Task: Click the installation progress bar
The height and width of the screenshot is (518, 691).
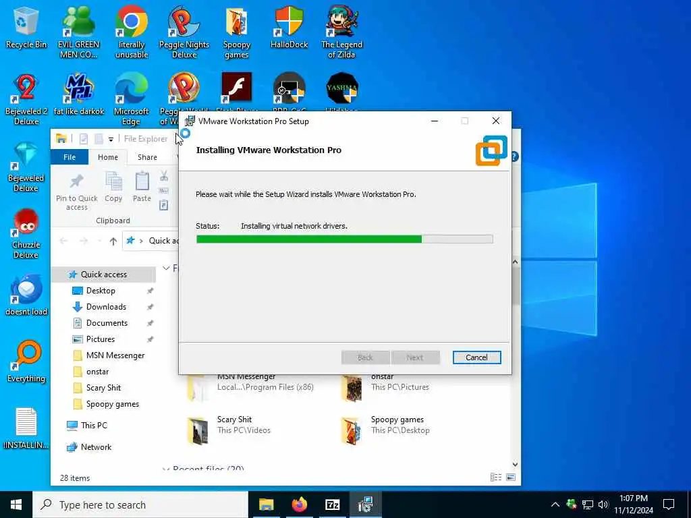Action: pyautogui.click(x=345, y=239)
